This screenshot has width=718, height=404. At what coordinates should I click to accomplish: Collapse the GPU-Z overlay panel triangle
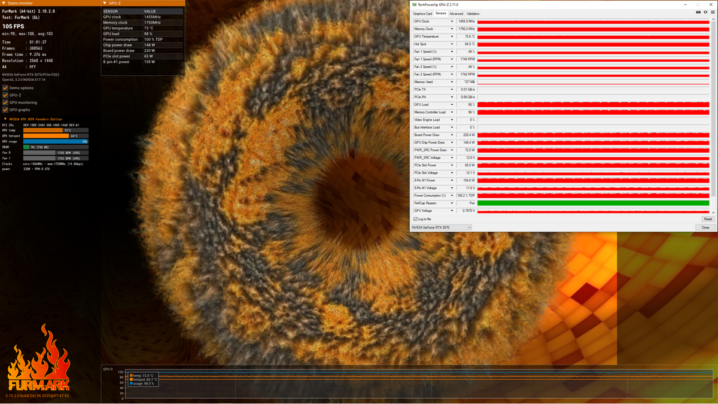point(105,3)
